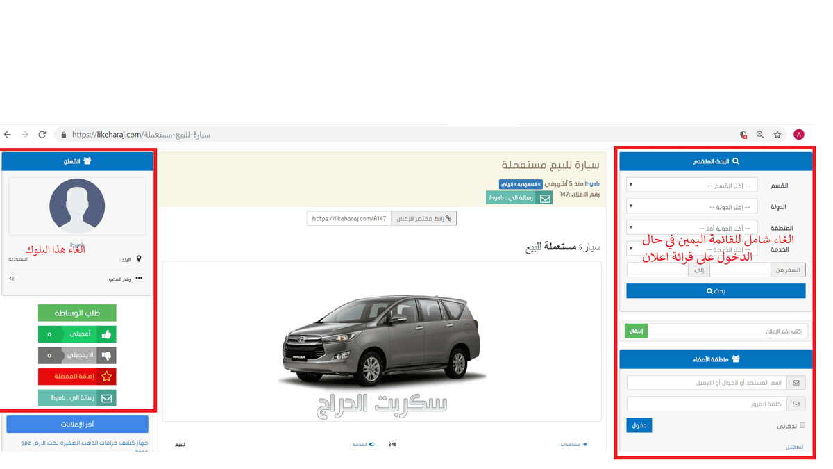Click the users icon in منطقة الأعضاء header

736,359
